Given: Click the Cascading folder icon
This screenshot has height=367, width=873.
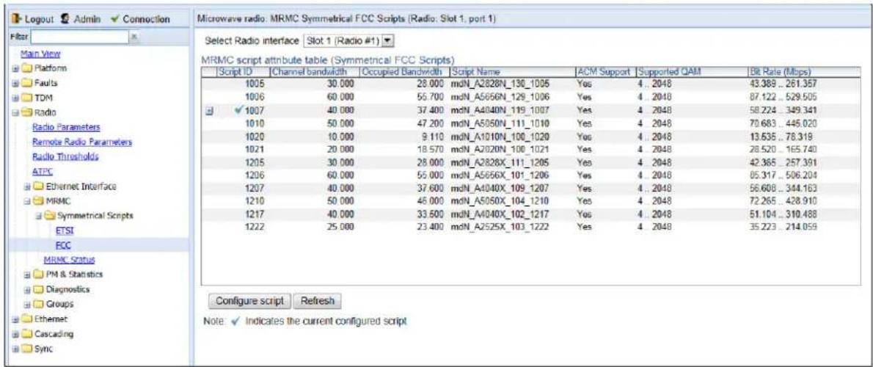Looking at the screenshot, I should (x=28, y=334).
